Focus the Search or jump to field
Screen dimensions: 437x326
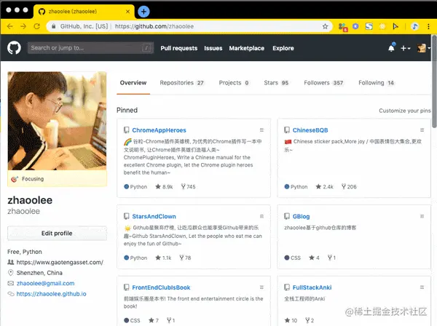90,48
